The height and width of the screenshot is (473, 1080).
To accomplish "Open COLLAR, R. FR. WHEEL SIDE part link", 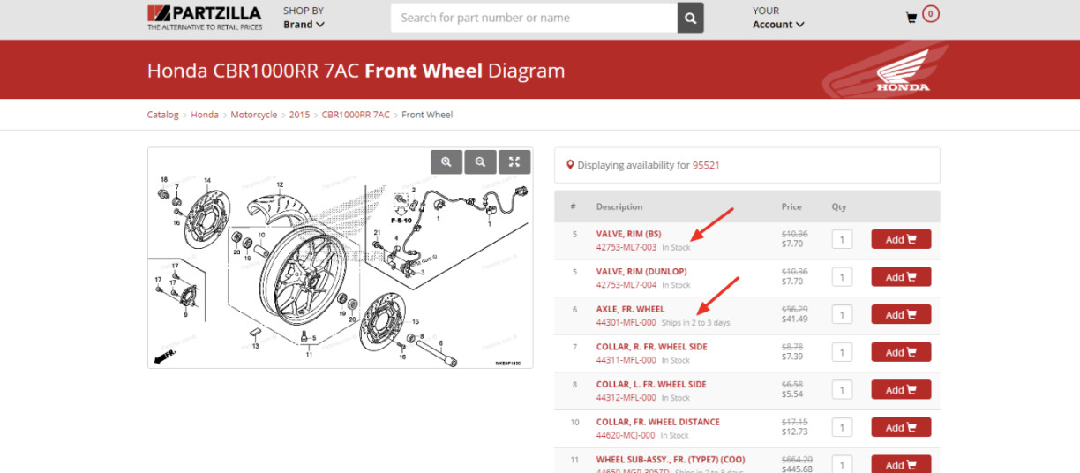I will coord(651,347).
